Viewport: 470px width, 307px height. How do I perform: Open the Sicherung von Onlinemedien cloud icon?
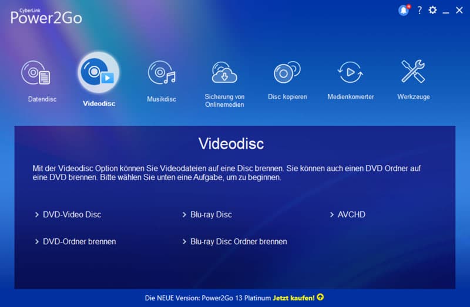(224, 72)
